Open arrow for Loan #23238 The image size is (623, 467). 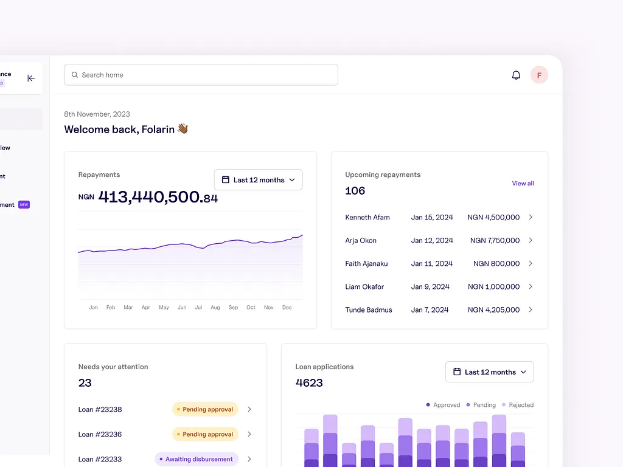(249, 409)
